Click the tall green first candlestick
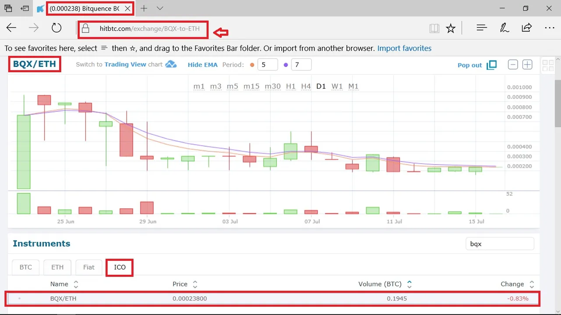Screen dimensions: 561x315 pyautogui.click(x=24, y=152)
